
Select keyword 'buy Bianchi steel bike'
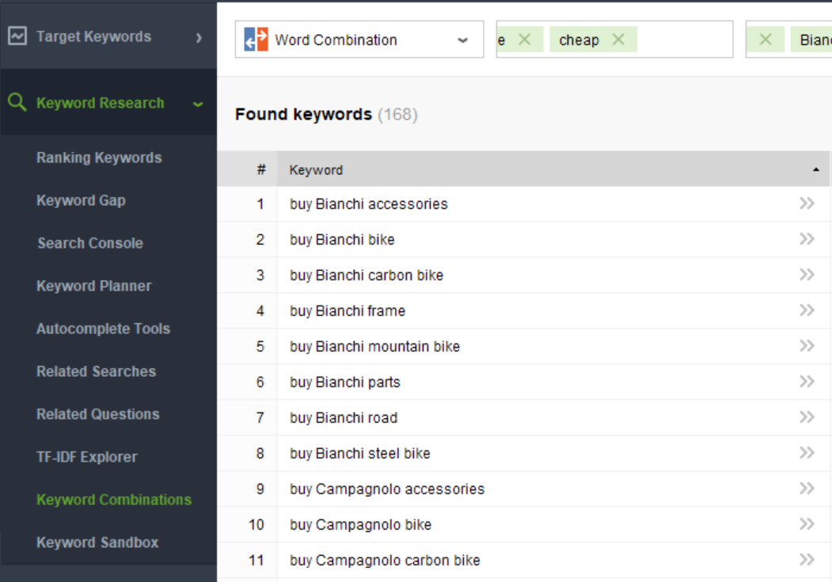(x=359, y=454)
